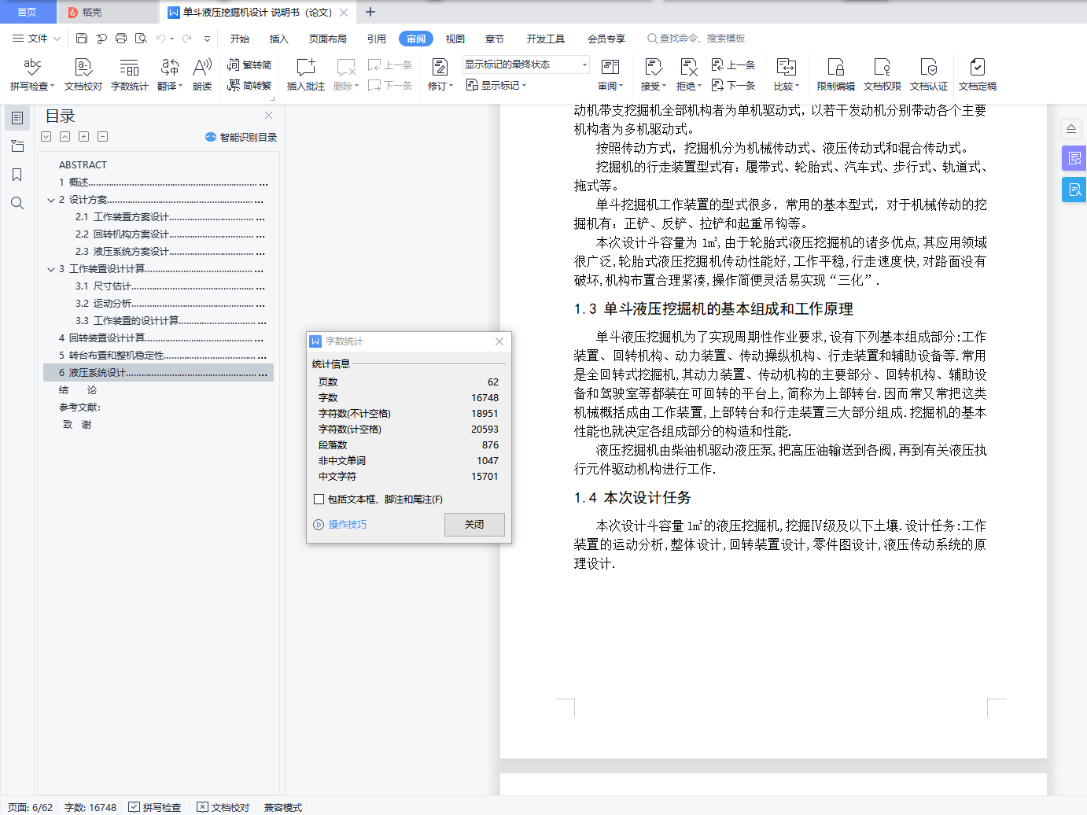Switch to the 页面布局 ribbon tab
Image resolution: width=1087 pixels, height=815 pixels.
[x=328, y=39]
